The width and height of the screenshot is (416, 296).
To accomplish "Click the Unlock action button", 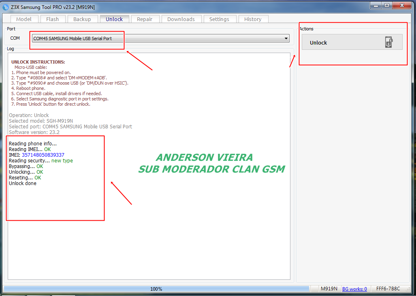I will click(352, 42).
